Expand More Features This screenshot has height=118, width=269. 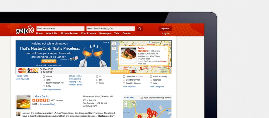coord(129,87)
